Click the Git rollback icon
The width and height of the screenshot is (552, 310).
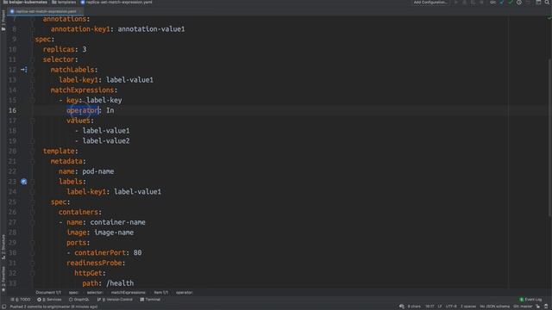pyautogui.click(x=528, y=2)
